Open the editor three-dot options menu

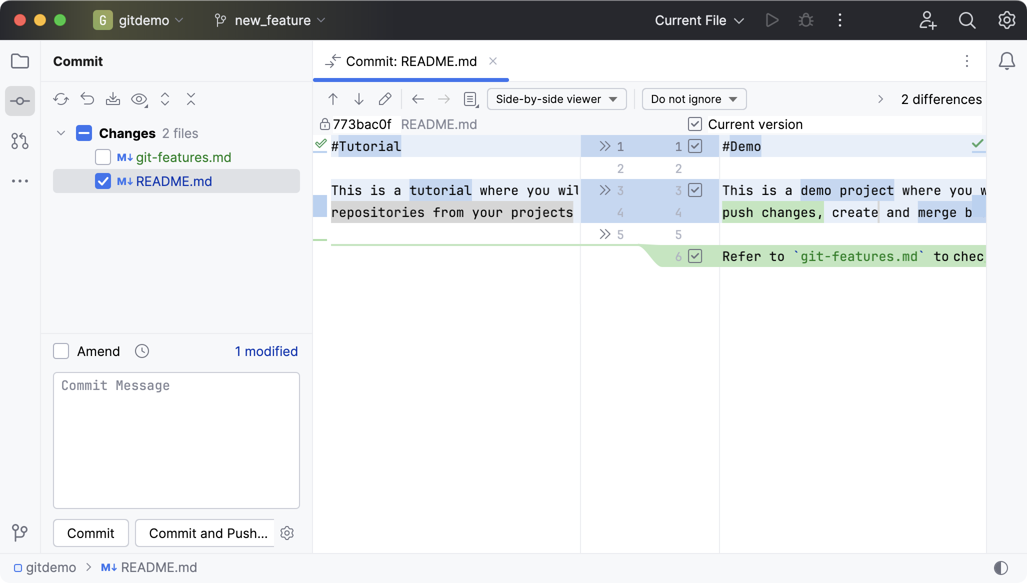click(966, 61)
